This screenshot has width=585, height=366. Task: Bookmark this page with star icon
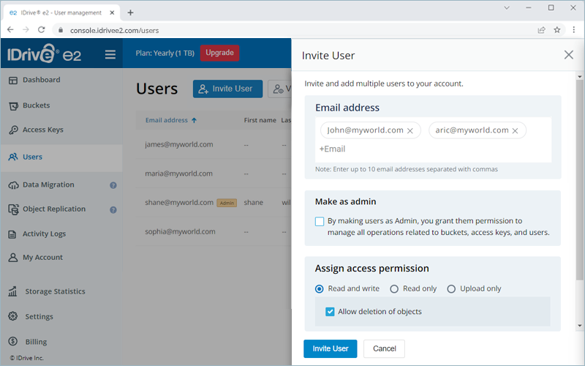click(557, 30)
